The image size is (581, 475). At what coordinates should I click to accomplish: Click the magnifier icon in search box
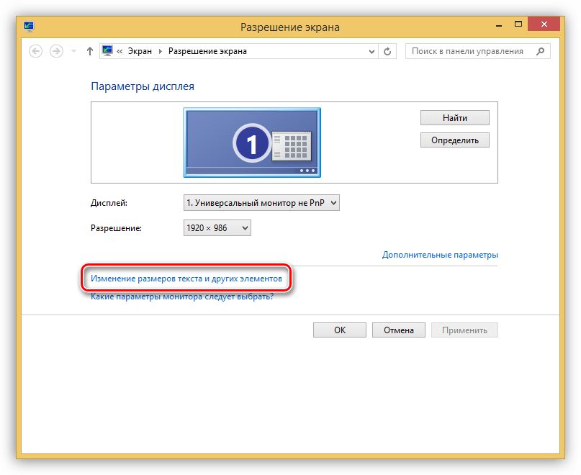(x=539, y=51)
